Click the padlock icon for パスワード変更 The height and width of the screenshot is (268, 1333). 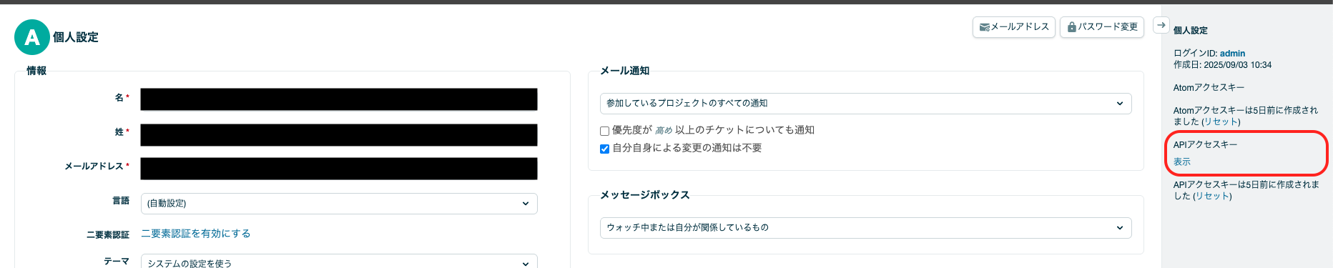1072,27
